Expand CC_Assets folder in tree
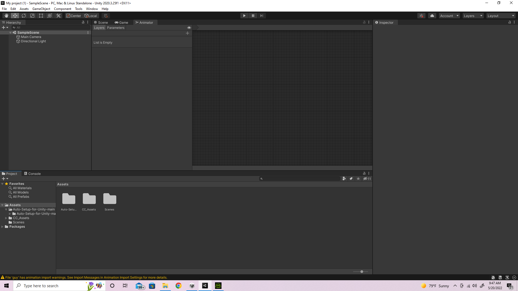518x291 pixels. tap(6, 218)
